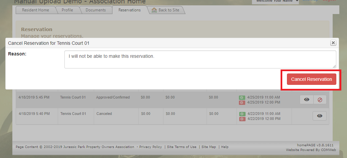Click the COMWeb powered-by link
The width and height of the screenshot is (347, 158).
(328, 150)
